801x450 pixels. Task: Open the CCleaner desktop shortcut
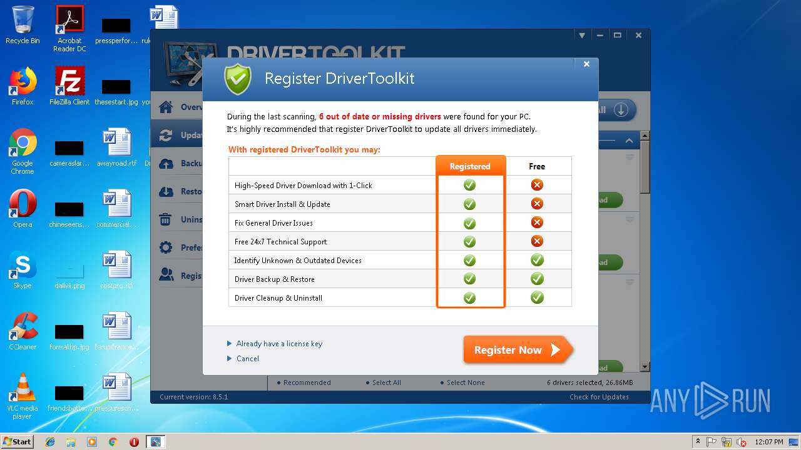pyautogui.click(x=23, y=331)
